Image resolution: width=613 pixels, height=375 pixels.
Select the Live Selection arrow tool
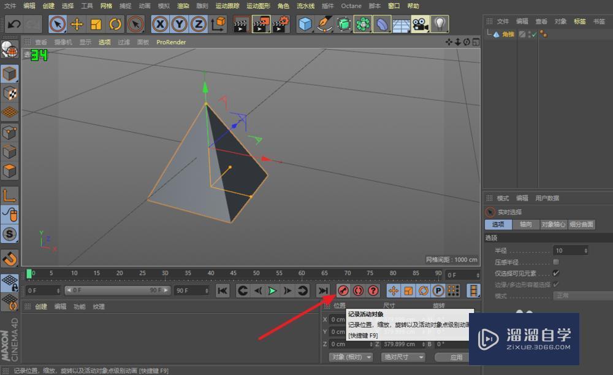[x=58, y=25]
